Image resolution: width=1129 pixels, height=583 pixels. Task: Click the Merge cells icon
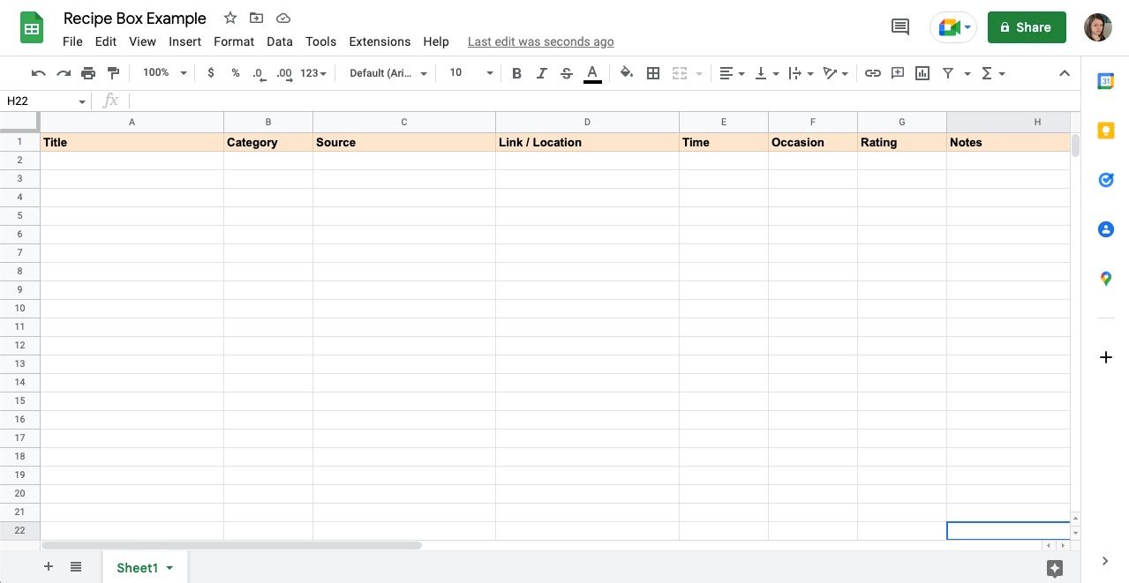click(680, 73)
